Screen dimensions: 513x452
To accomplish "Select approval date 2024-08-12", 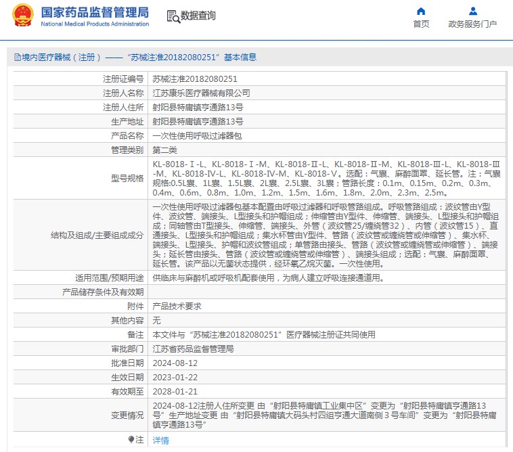I will point(175,363).
